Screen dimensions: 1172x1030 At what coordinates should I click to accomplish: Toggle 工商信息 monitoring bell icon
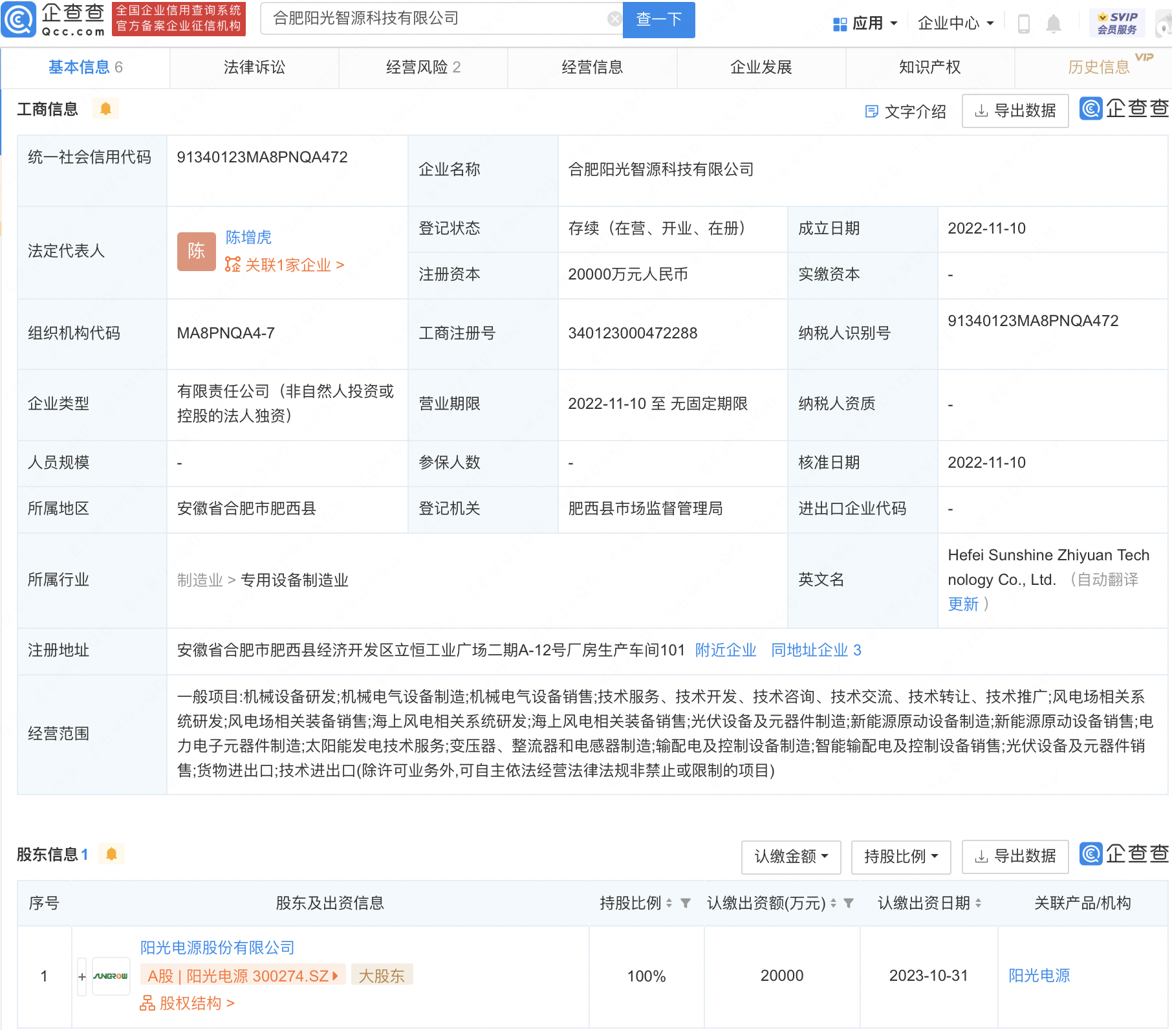[105, 109]
